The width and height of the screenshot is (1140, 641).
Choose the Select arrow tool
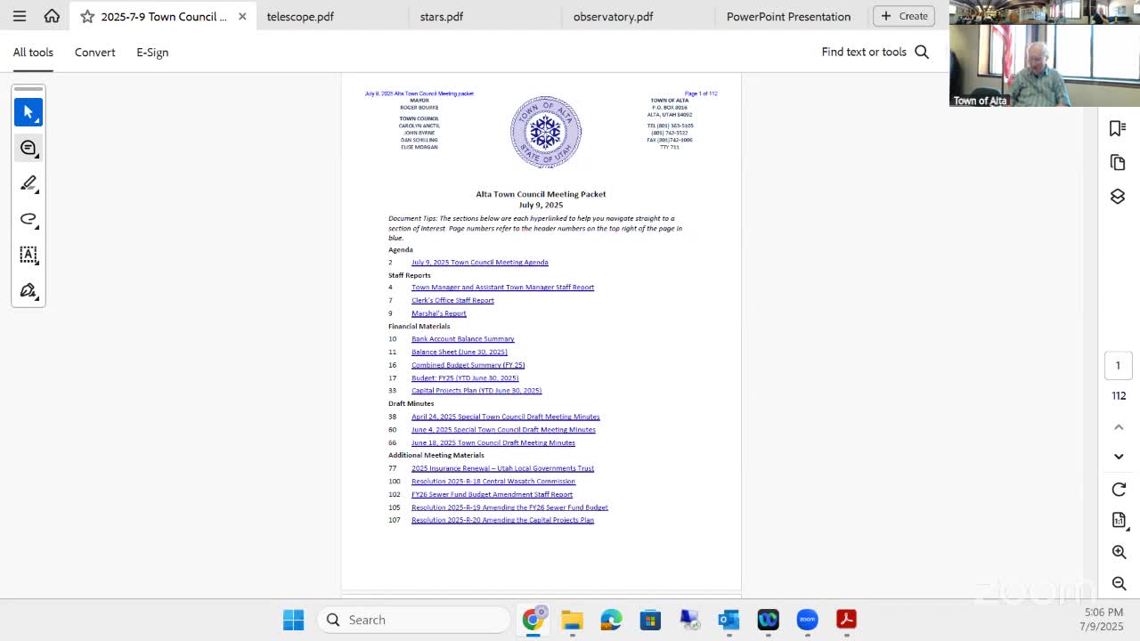click(28, 112)
